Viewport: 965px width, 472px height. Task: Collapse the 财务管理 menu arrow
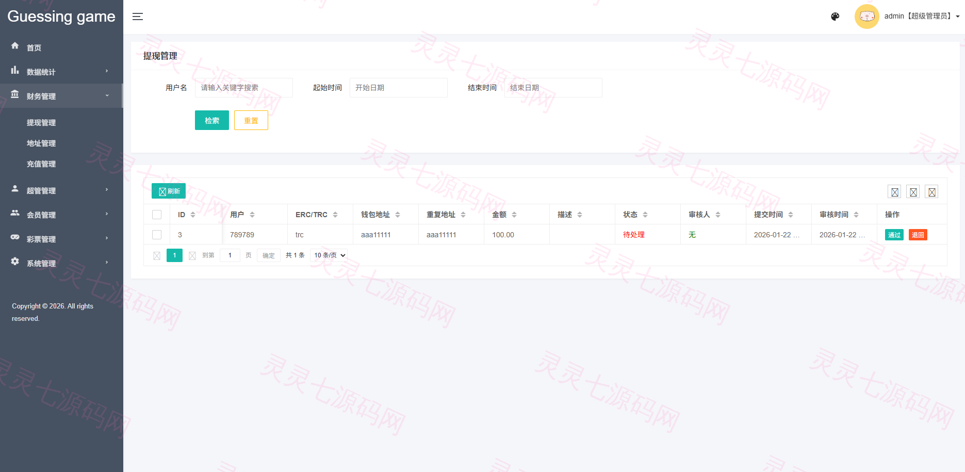pyautogui.click(x=107, y=95)
